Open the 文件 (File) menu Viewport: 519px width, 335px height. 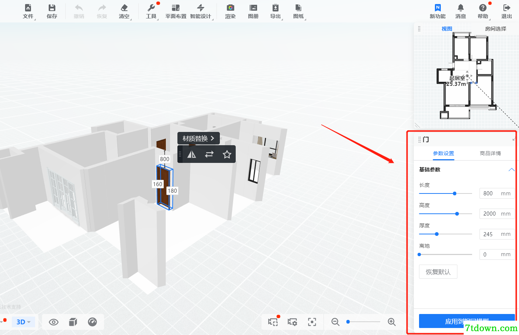point(28,11)
